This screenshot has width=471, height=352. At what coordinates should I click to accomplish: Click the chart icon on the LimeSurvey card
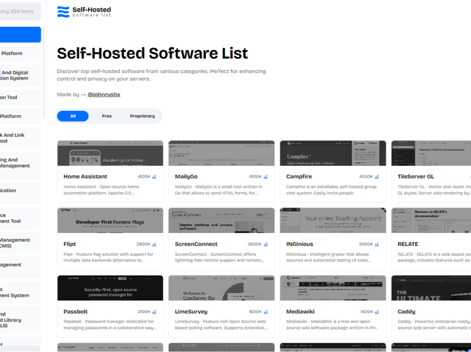[x=265, y=312]
